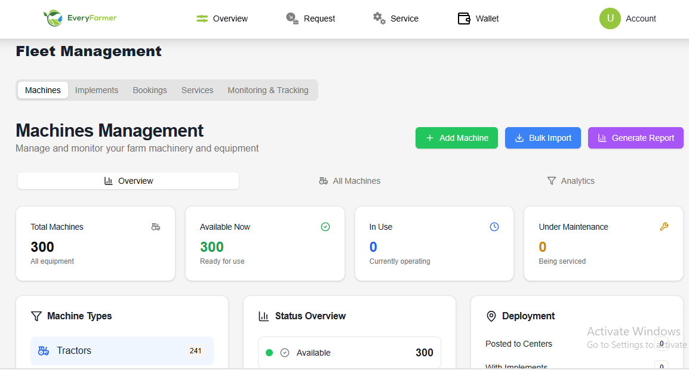Switch to the Bookings tab

coord(150,90)
